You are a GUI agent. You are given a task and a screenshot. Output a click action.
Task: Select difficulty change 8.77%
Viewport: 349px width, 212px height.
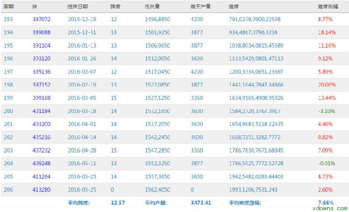coord(325,19)
